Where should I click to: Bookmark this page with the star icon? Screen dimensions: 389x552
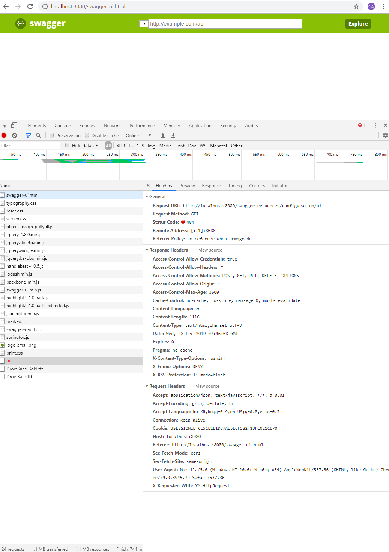356,6
